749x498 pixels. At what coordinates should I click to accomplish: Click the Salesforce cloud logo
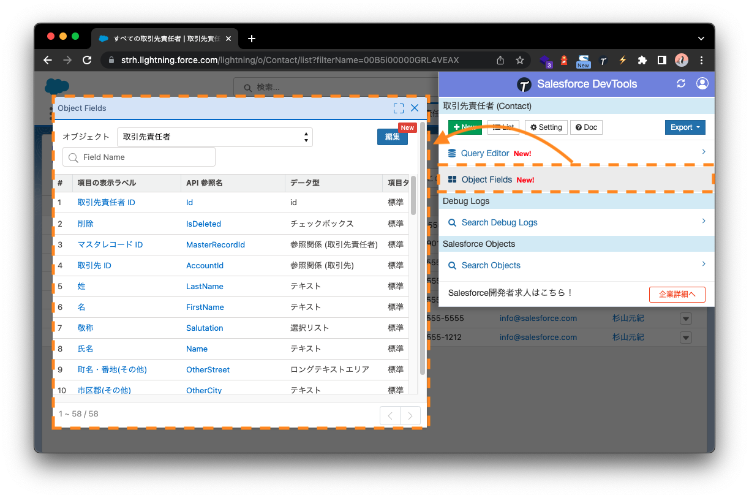pyautogui.click(x=57, y=86)
